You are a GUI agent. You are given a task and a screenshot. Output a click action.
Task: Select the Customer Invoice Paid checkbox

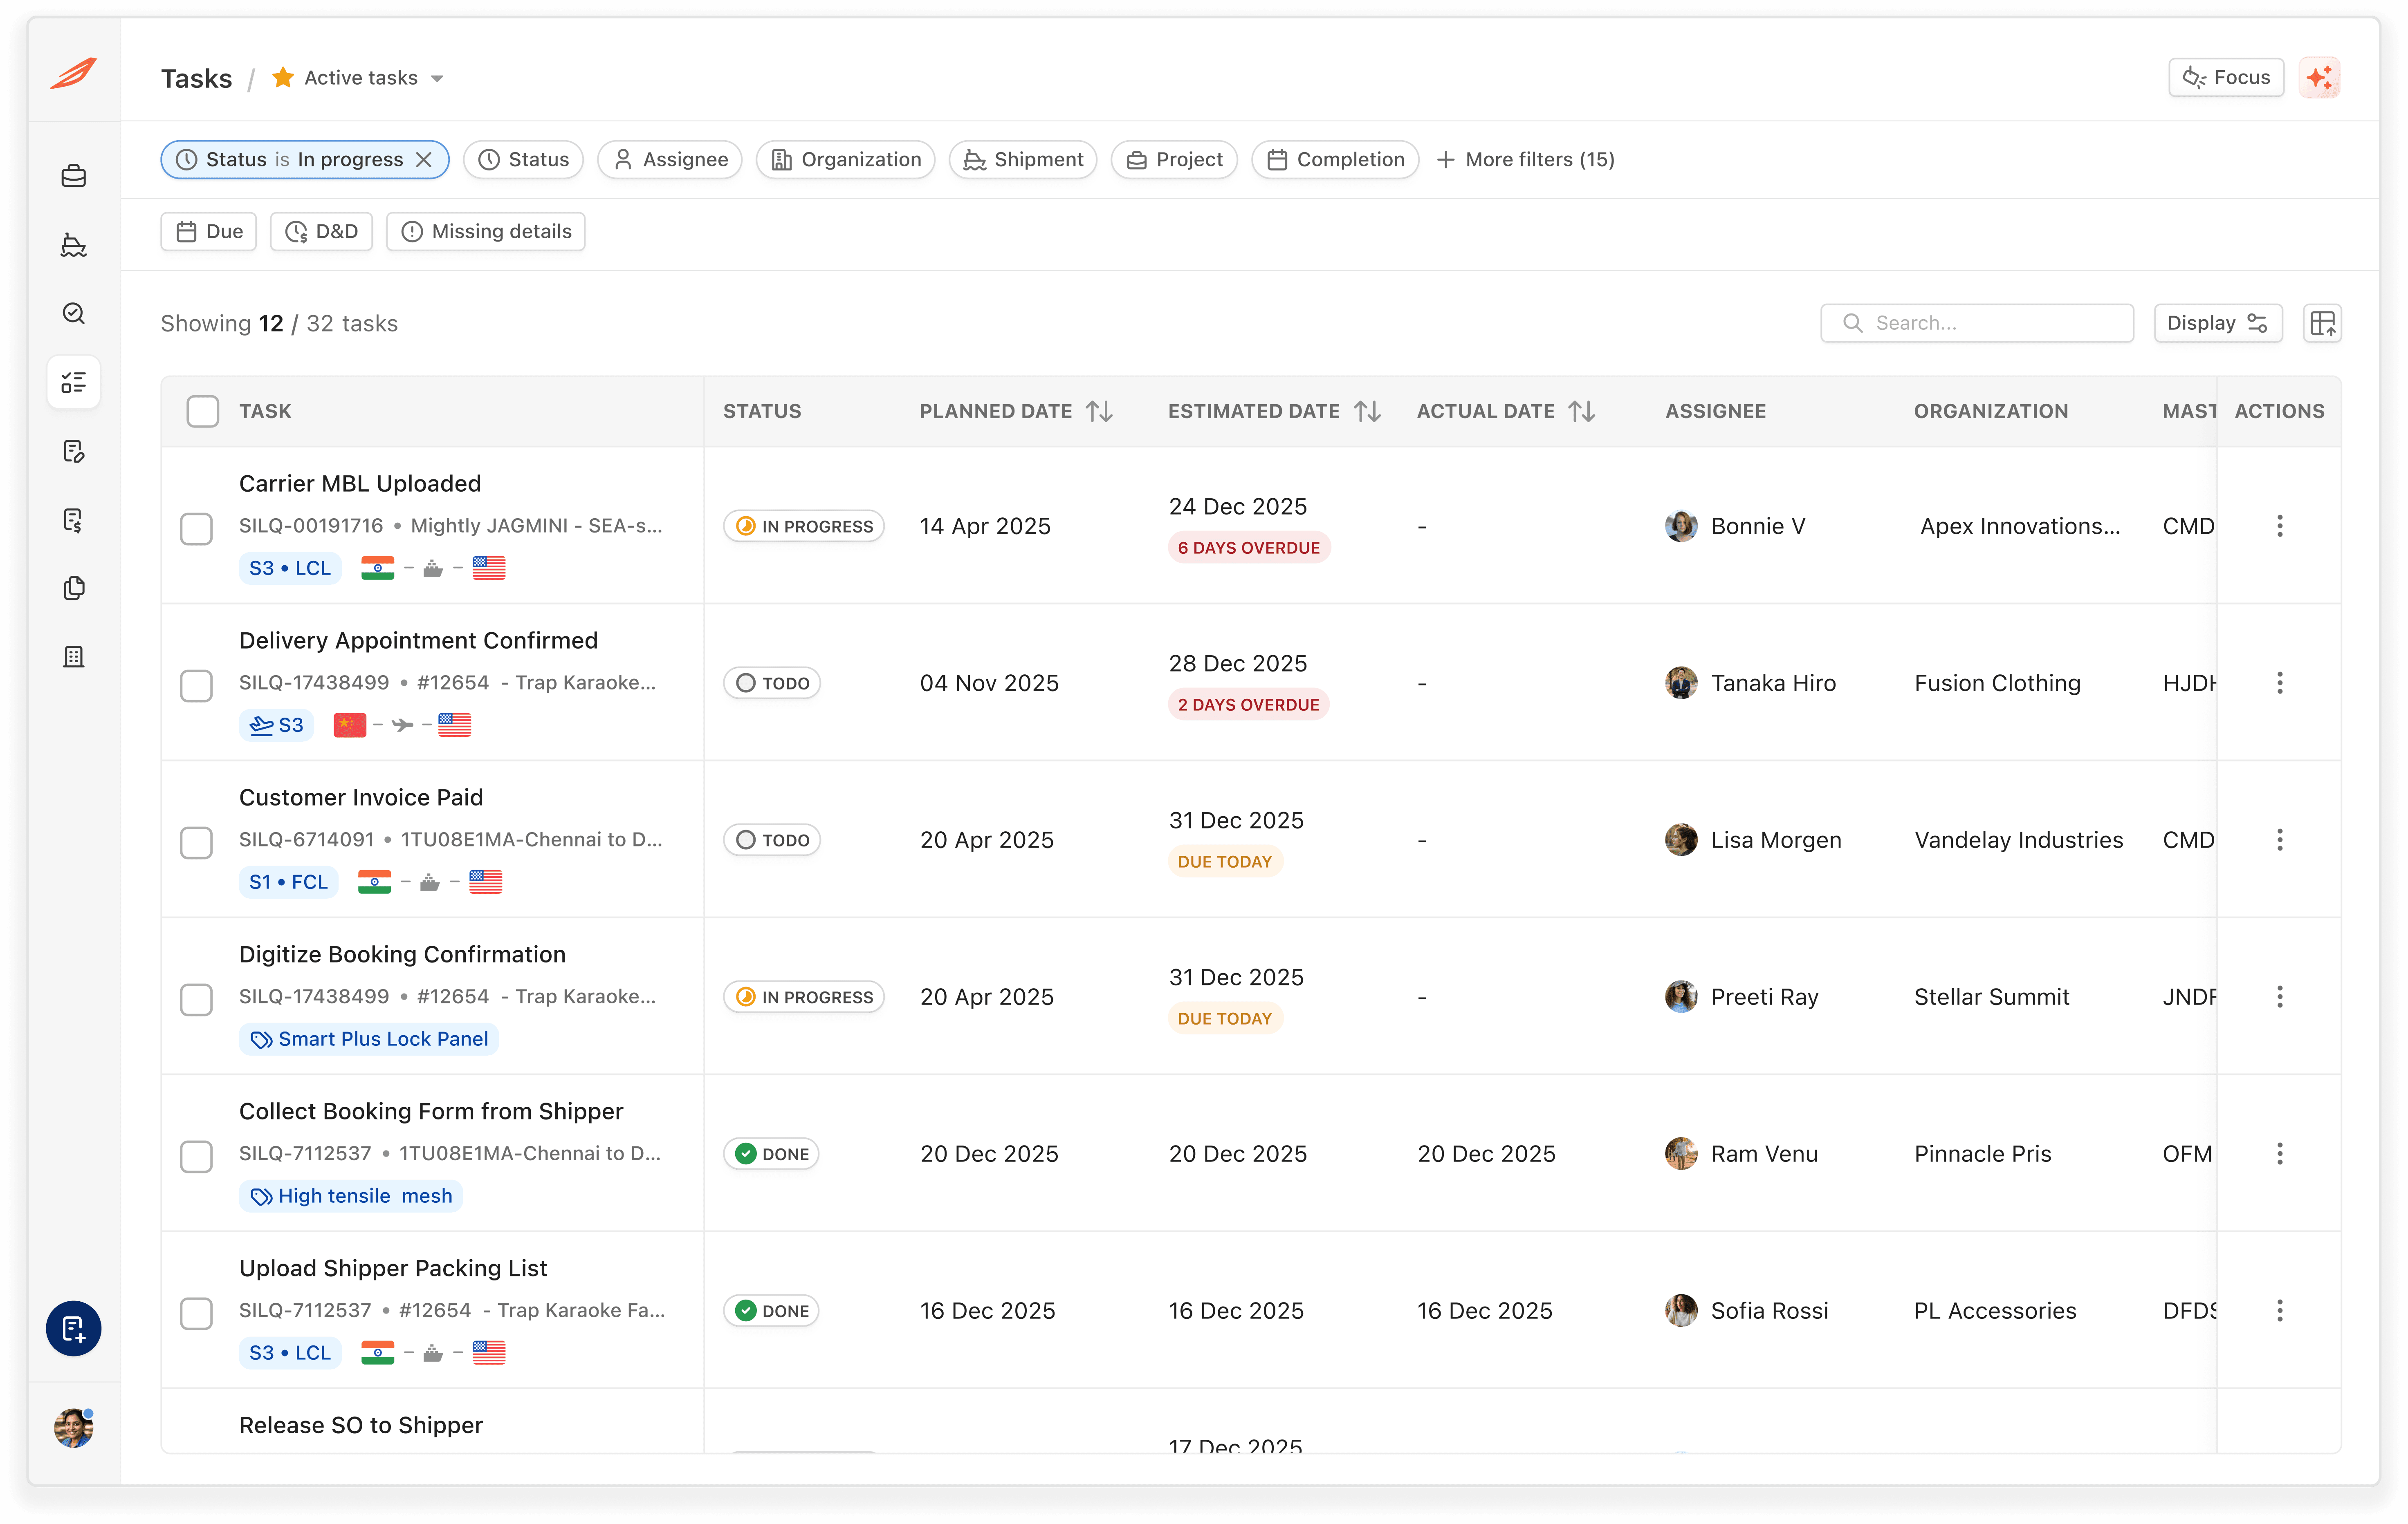(x=196, y=842)
